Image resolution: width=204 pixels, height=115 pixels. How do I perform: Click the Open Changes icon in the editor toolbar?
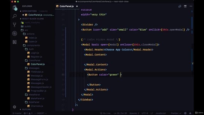pos(180,6)
